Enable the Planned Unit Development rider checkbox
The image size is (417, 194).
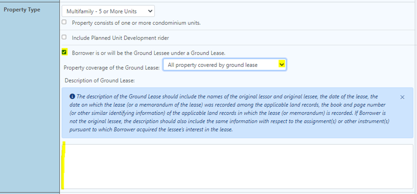[x=64, y=37]
